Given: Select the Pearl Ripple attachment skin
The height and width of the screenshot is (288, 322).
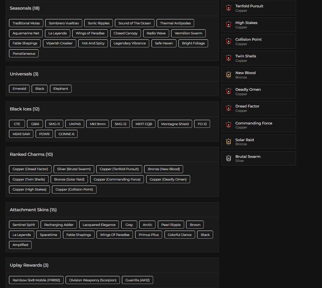Looking at the screenshot, I should tap(171, 225).
